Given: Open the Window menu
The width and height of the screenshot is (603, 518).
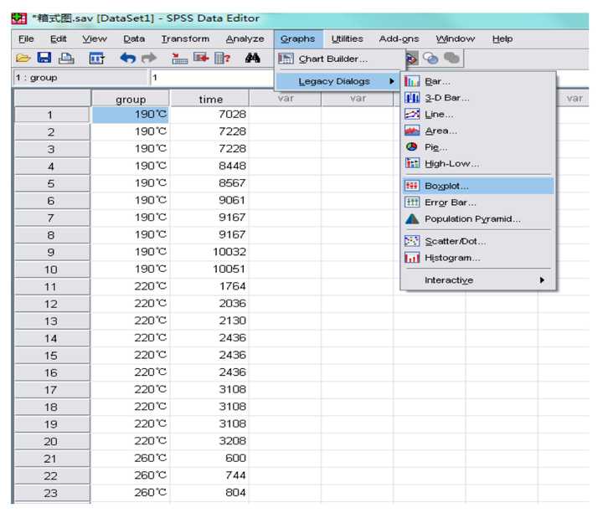Looking at the screenshot, I should point(456,38).
